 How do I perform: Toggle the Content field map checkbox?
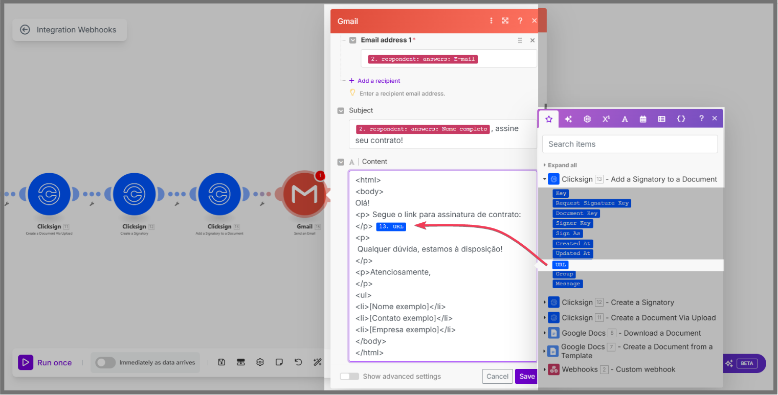(341, 162)
